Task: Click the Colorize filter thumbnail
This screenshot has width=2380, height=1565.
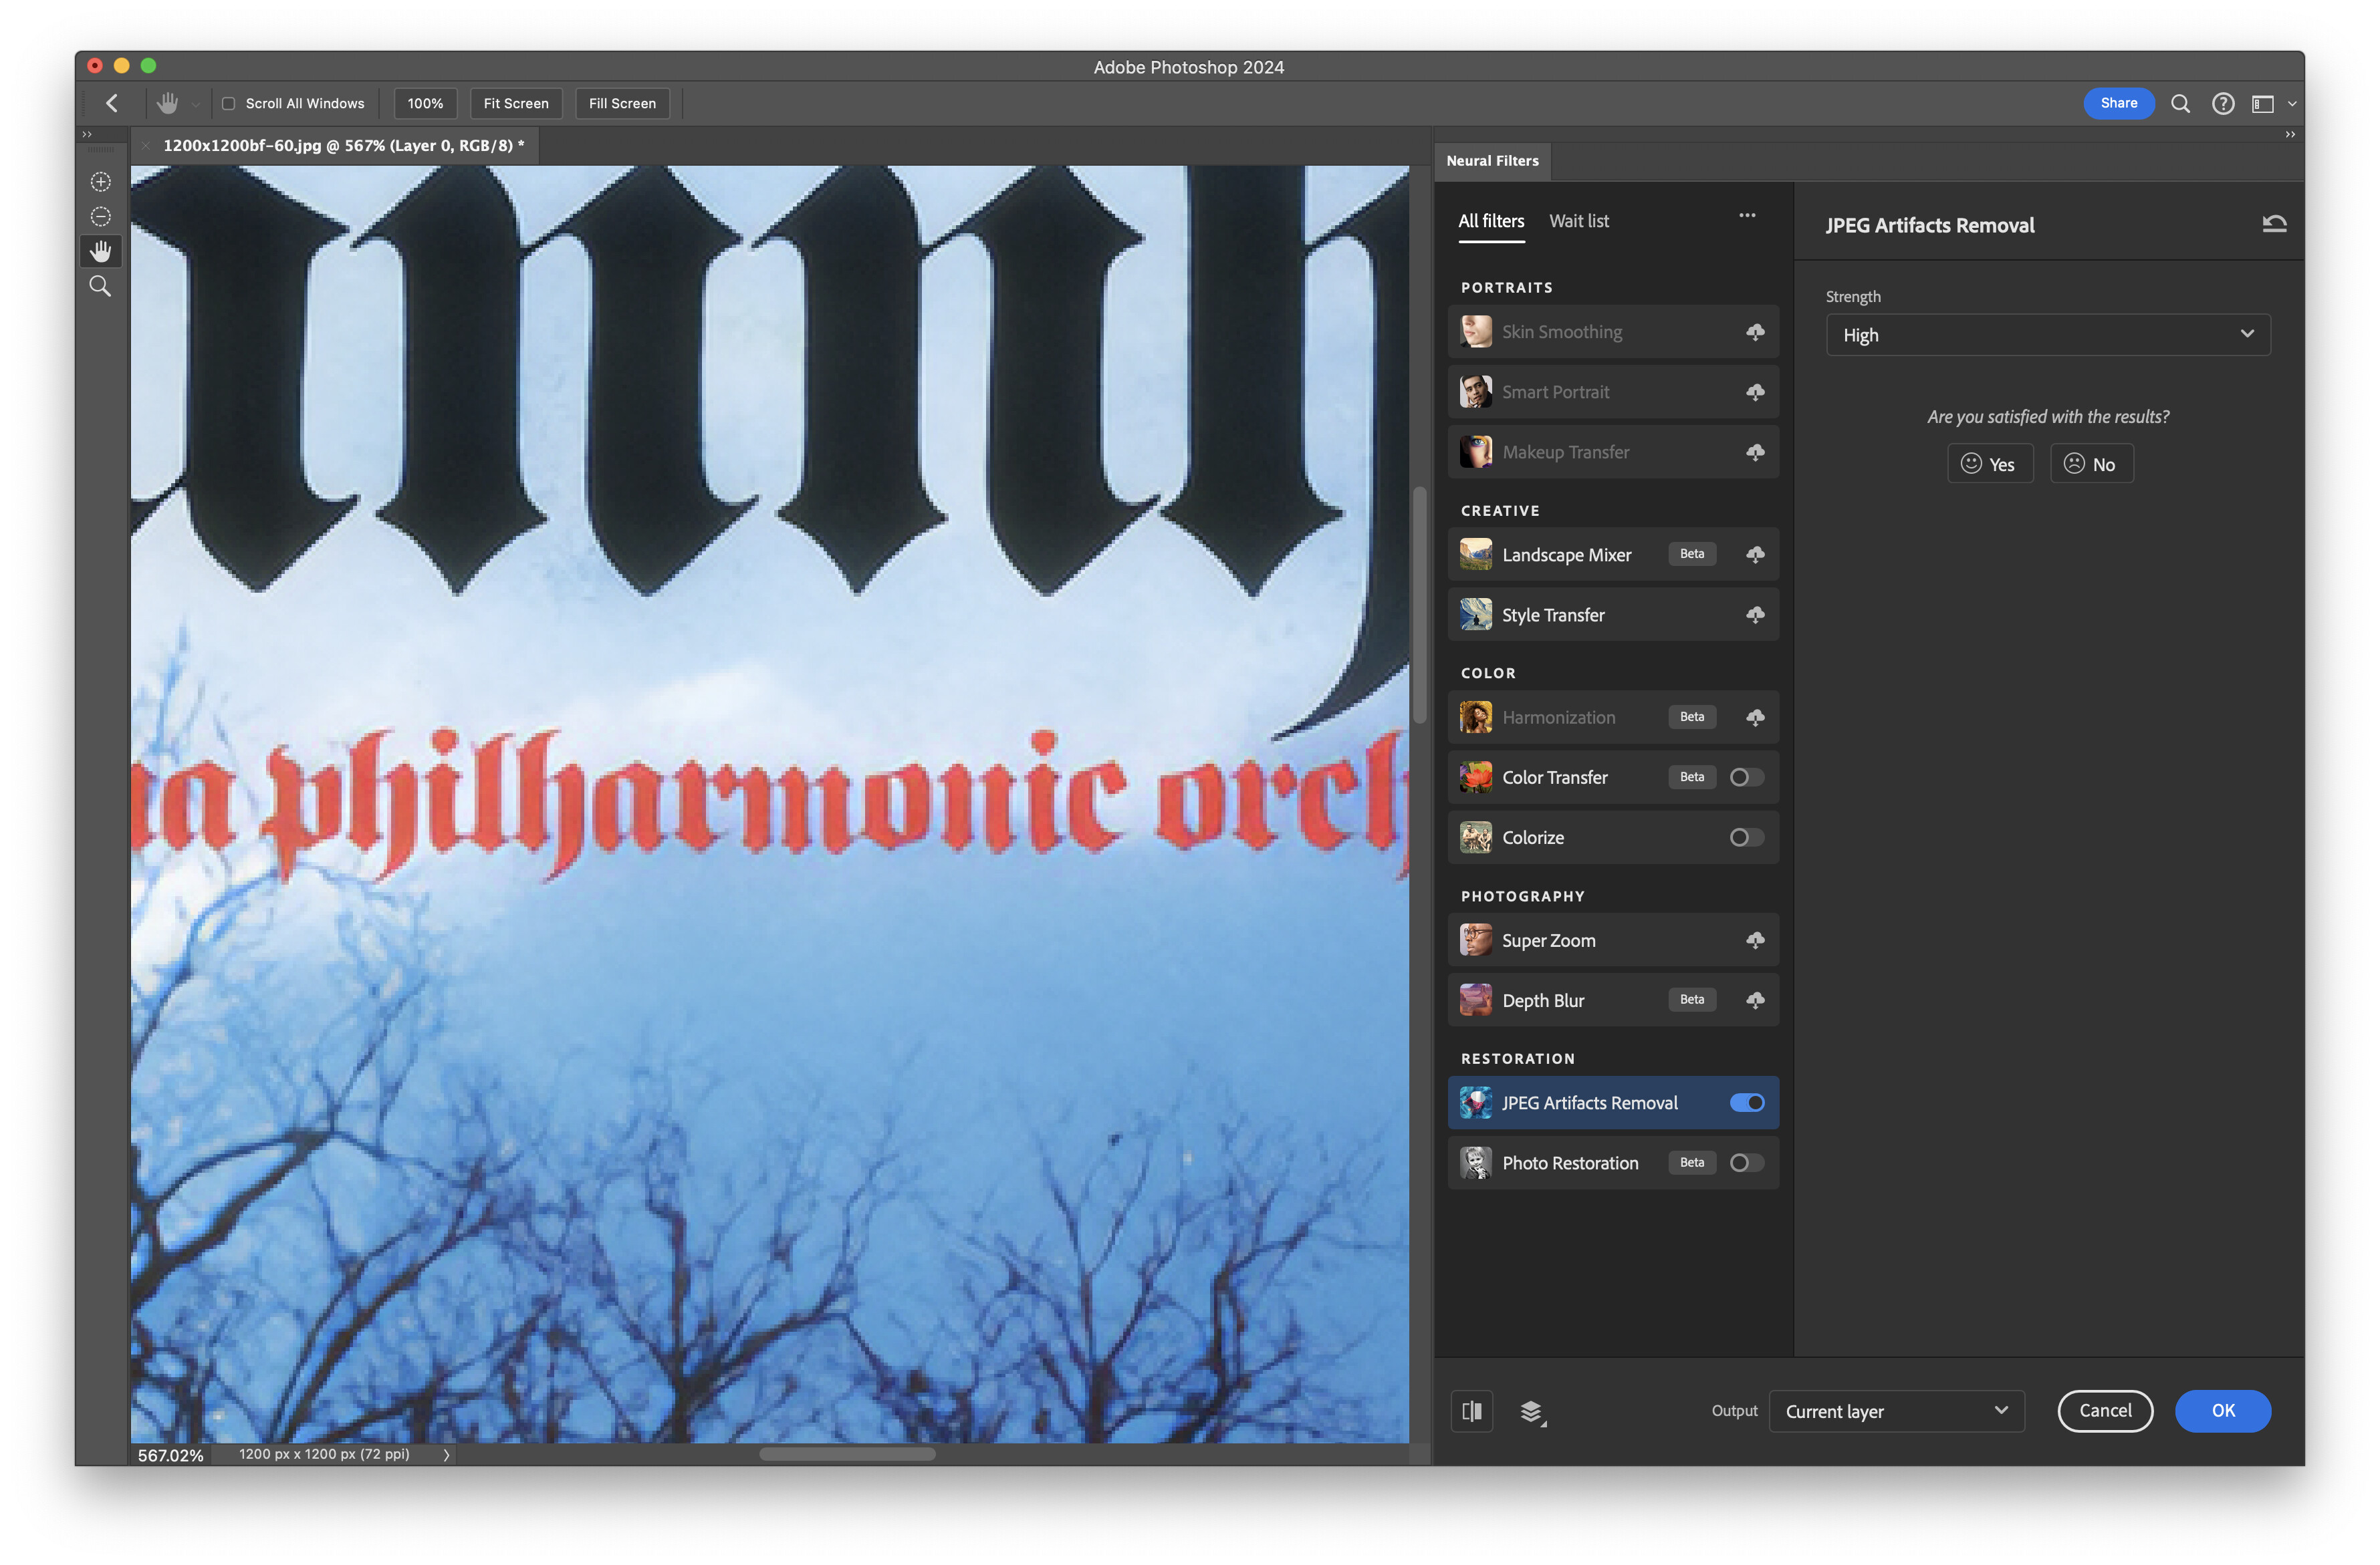Action: tap(1475, 837)
